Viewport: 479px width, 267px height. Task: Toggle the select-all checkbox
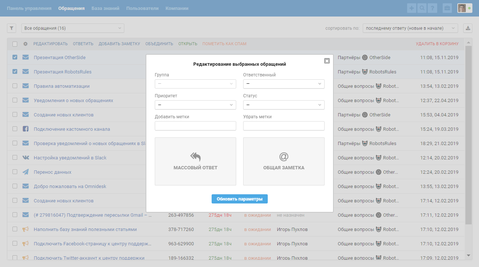click(x=15, y=44)
